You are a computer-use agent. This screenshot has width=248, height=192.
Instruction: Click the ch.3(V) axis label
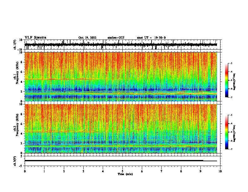(15, 161)
